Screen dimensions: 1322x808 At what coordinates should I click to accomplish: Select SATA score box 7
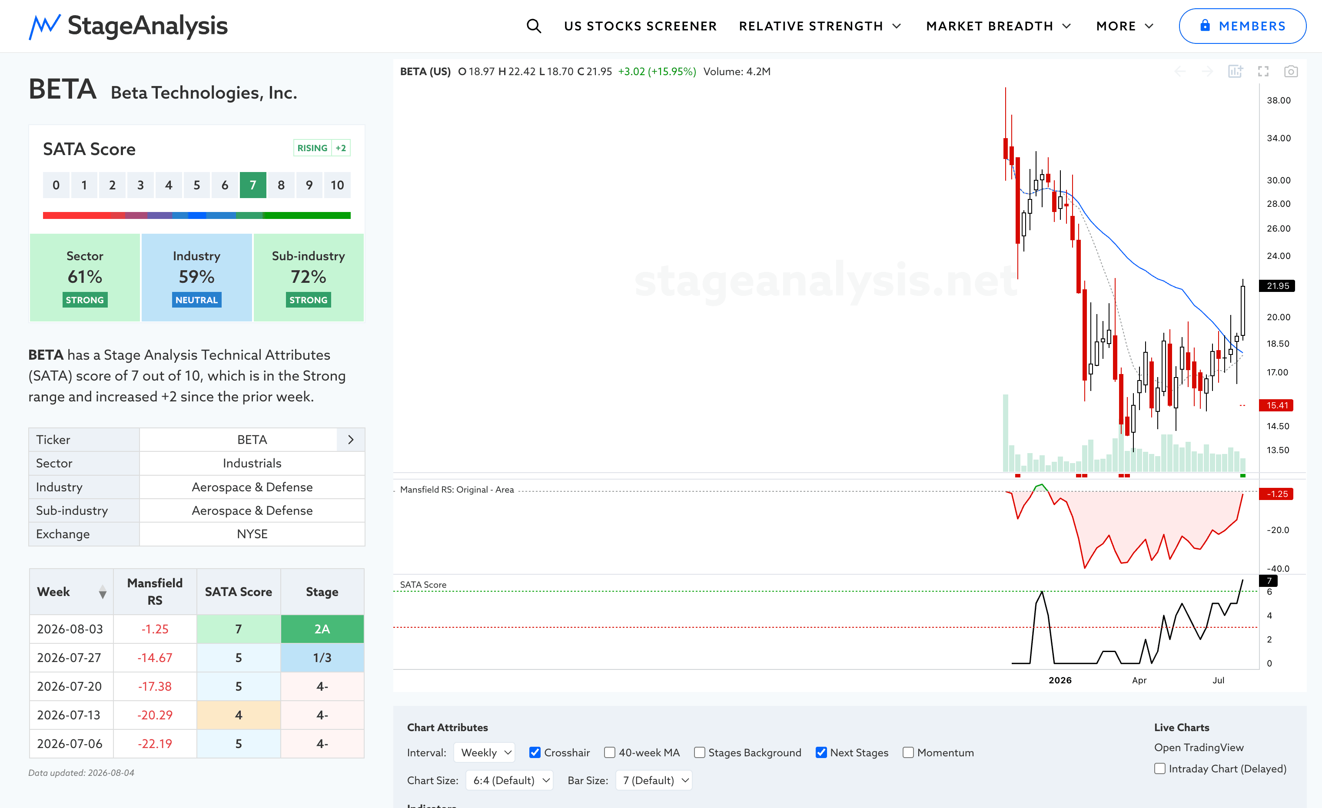click(252, 185)
